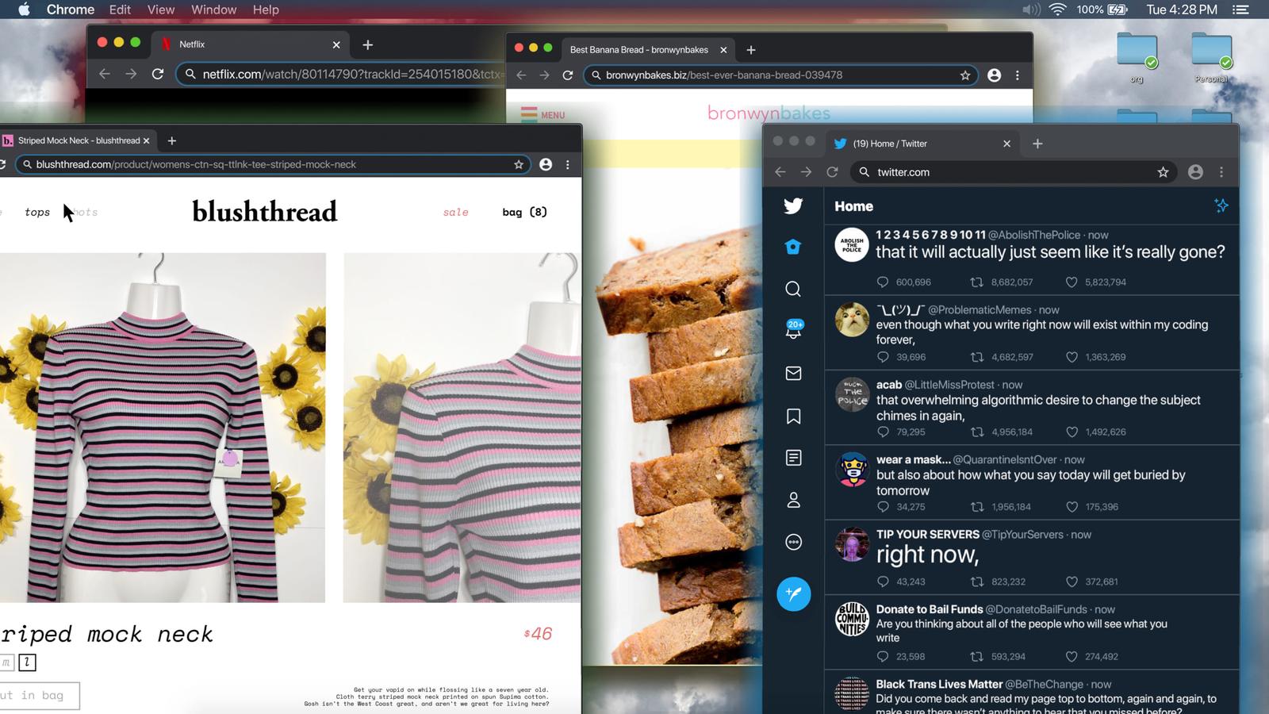Open Twitter Explore search icon in sidebar

point(793,289)
